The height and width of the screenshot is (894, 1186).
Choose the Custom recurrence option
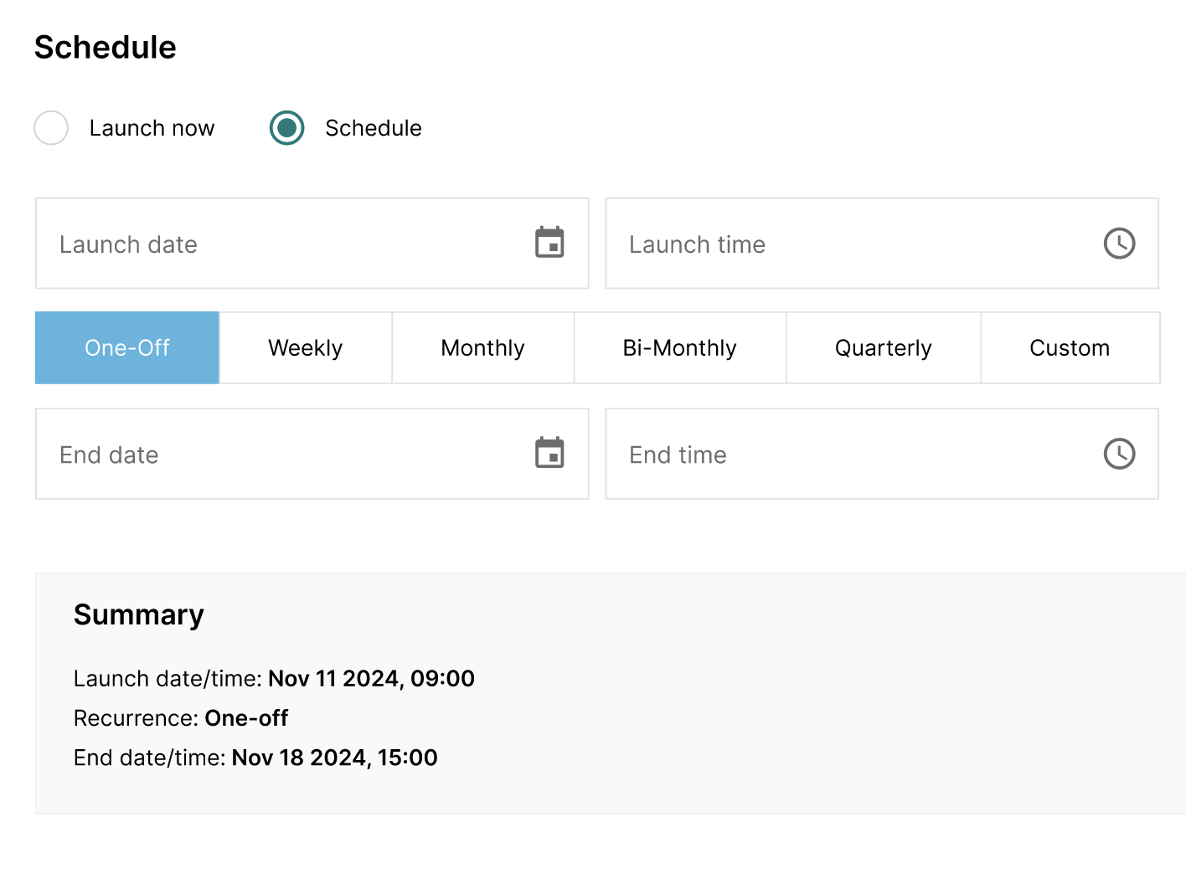[1070, 347]
